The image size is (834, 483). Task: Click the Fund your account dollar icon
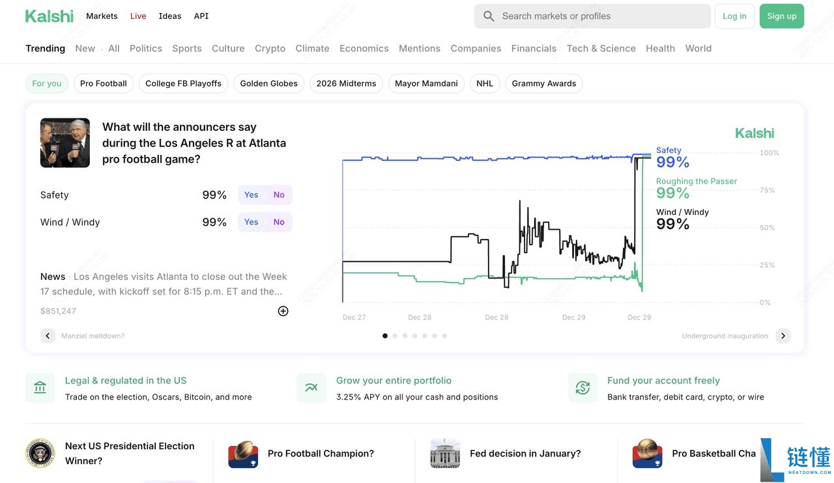coord(582,388)
